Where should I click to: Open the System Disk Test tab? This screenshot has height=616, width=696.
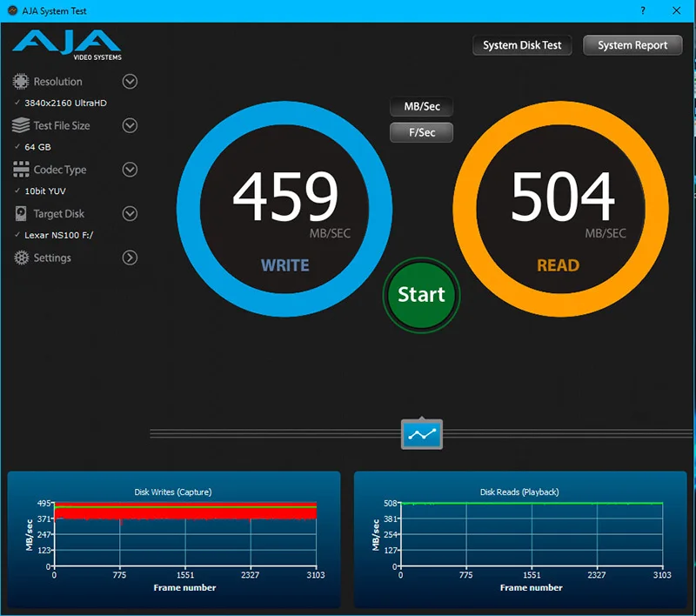pyautogui.click(x=522, y=45)
